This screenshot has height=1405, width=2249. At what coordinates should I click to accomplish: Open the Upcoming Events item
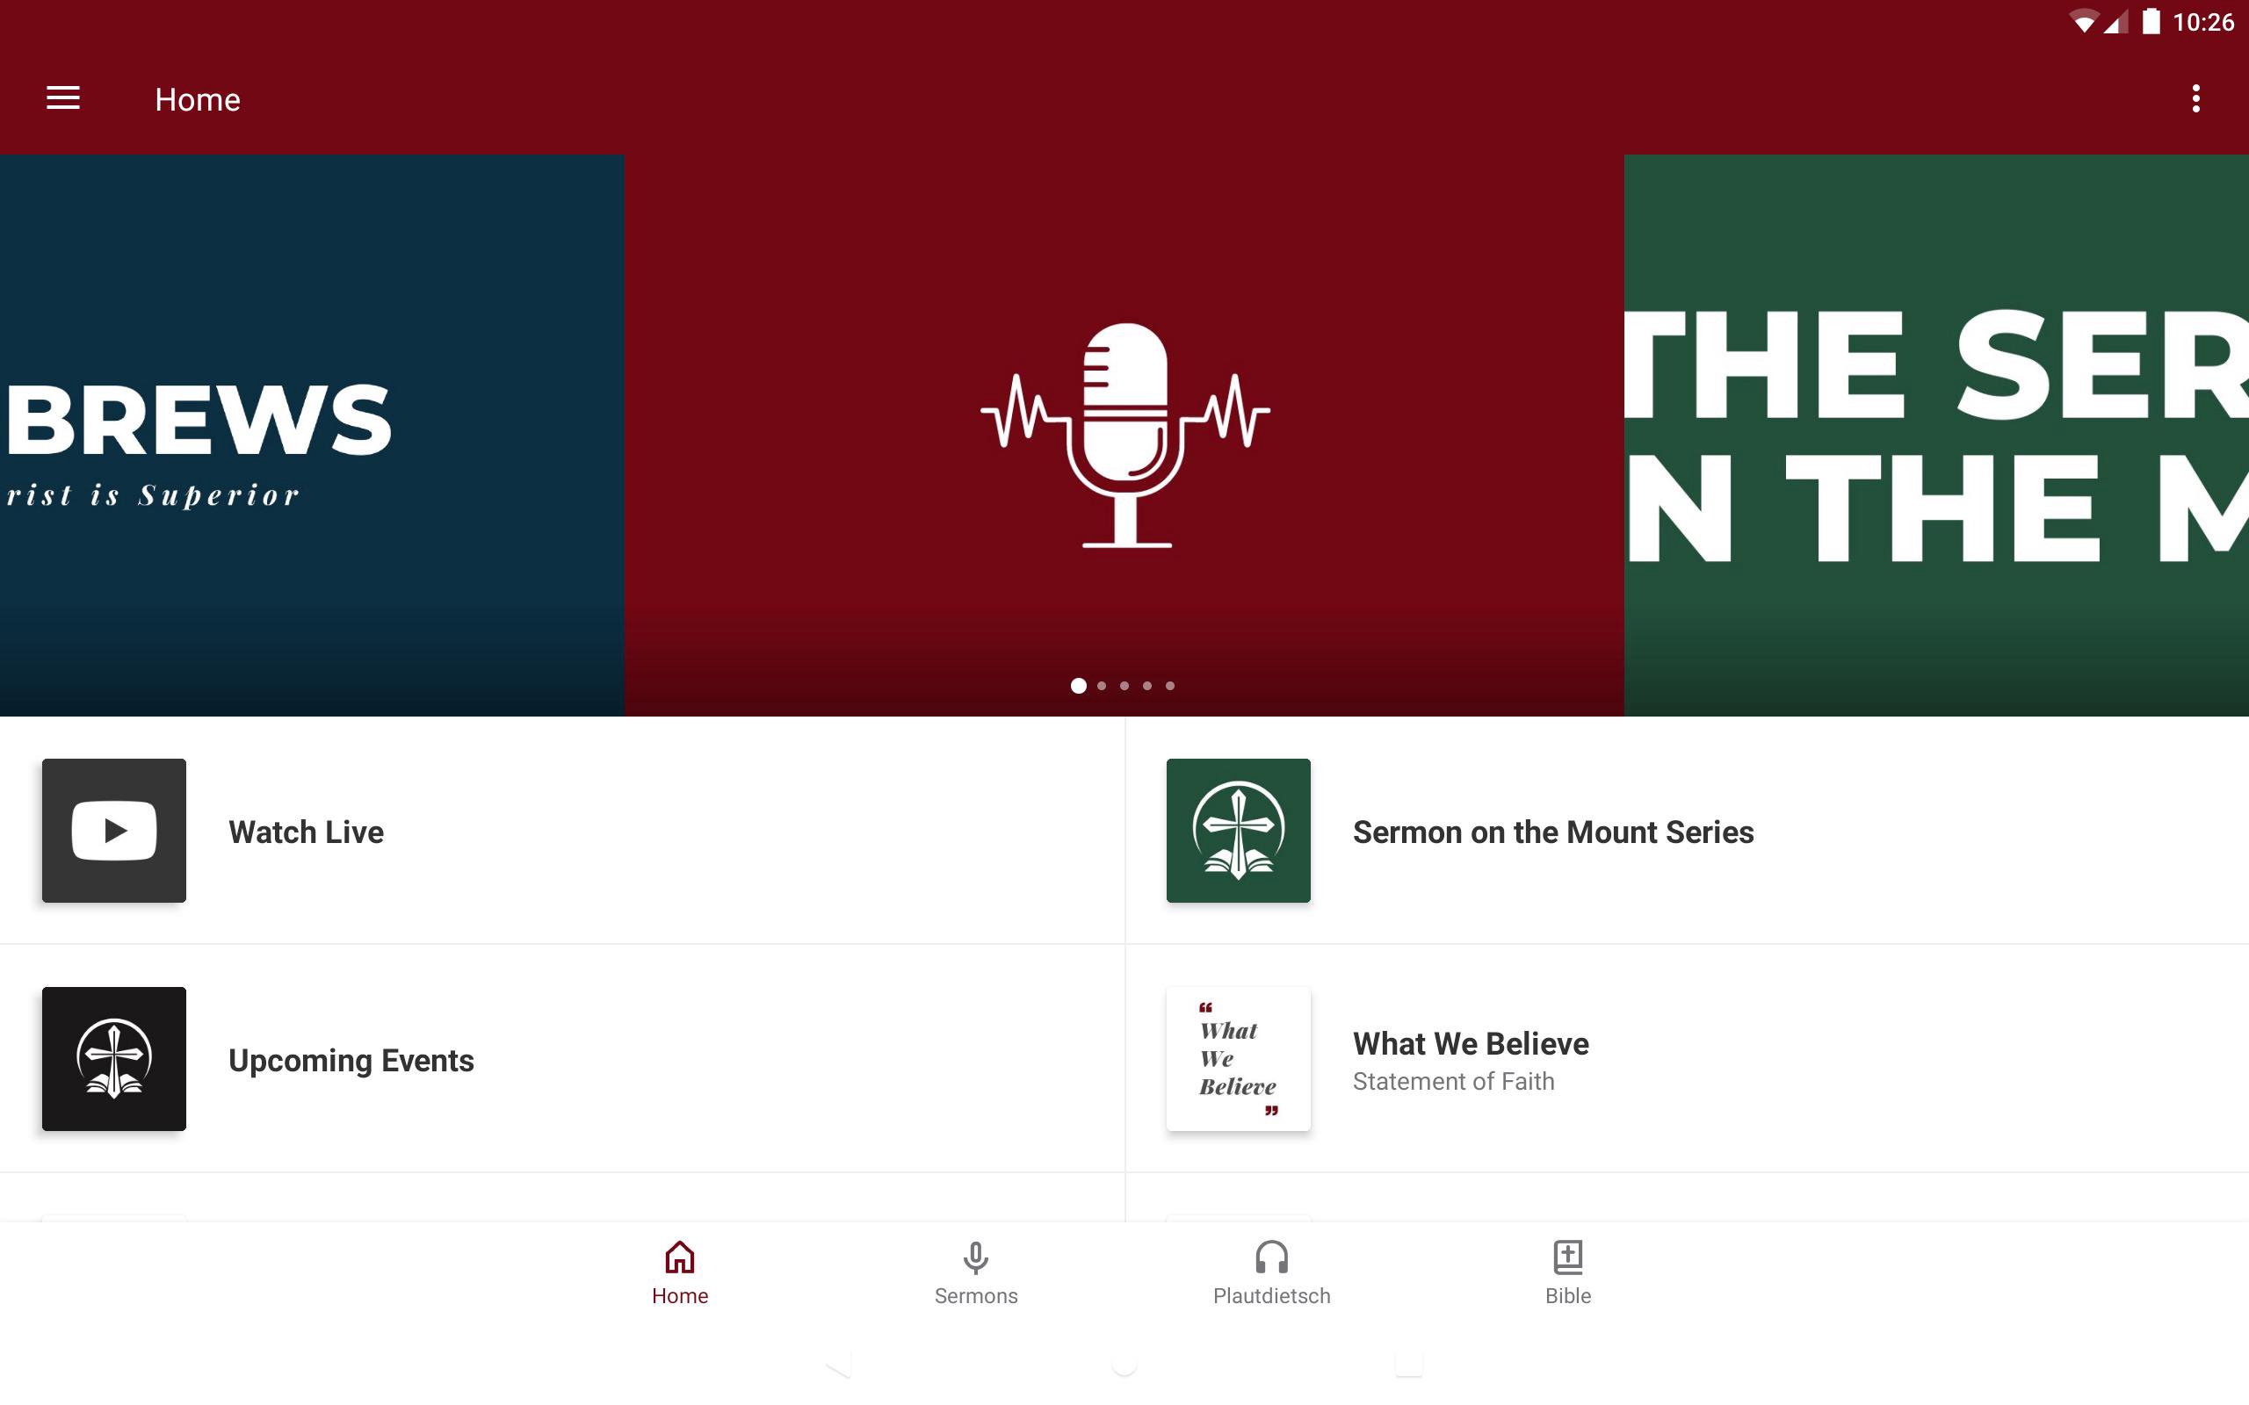[x=351, y=1060]
